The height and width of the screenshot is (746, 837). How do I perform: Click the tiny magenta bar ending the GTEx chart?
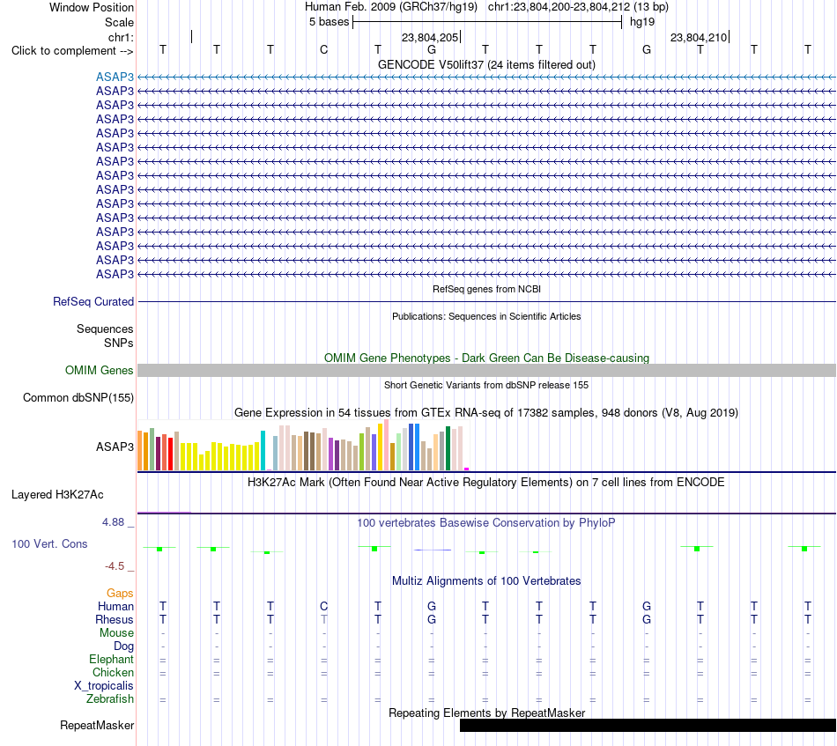tap(467, 469)
